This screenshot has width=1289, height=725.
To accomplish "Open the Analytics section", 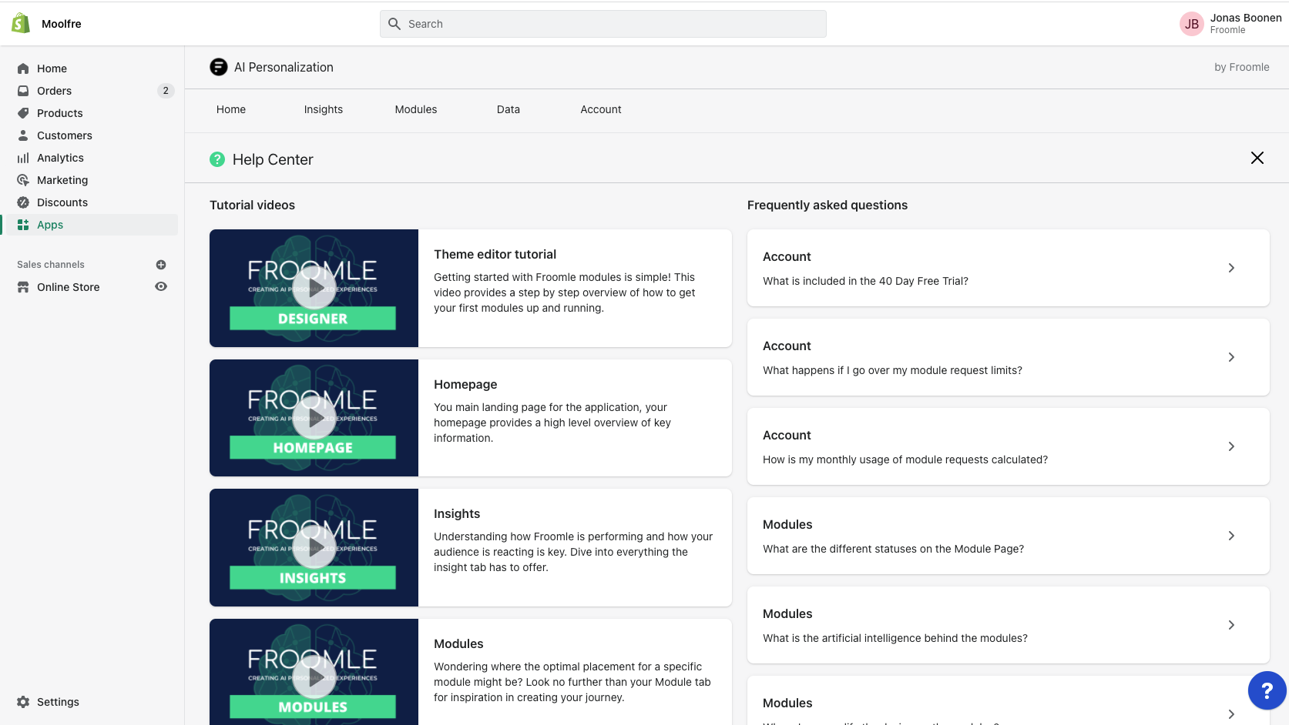I will tap(23, 158).
